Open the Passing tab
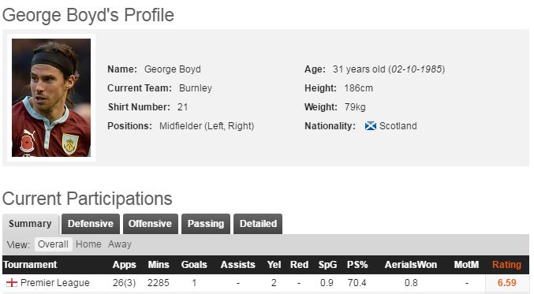The height and width of the screenshot is (294, 534). point(206,224)
